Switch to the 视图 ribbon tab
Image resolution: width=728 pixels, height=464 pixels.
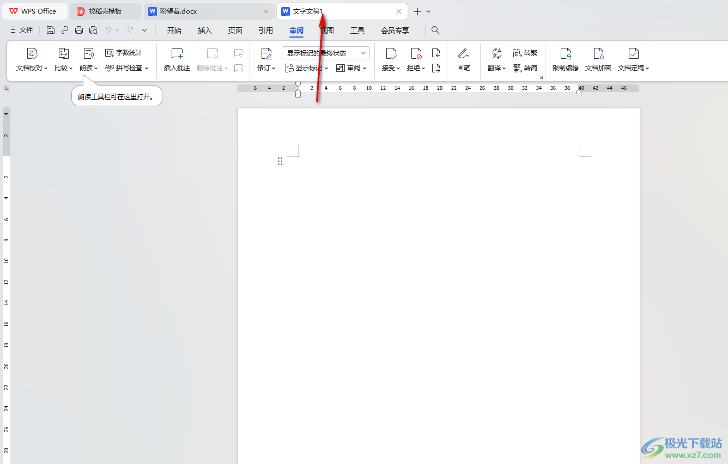pyautogui.click(x=327, y=30)
